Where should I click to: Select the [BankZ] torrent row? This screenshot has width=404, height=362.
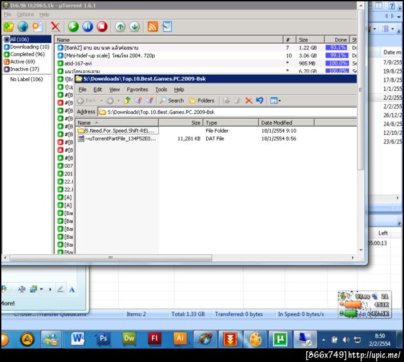point(205,48)
